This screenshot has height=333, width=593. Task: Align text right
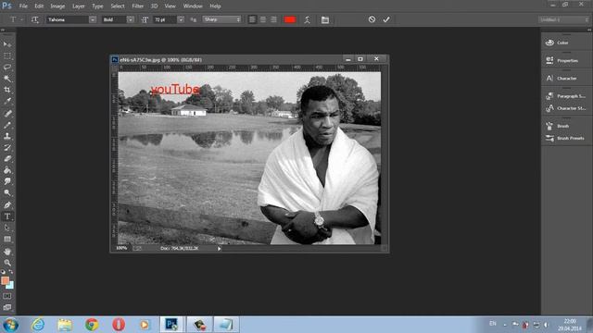tap(273, 19)
